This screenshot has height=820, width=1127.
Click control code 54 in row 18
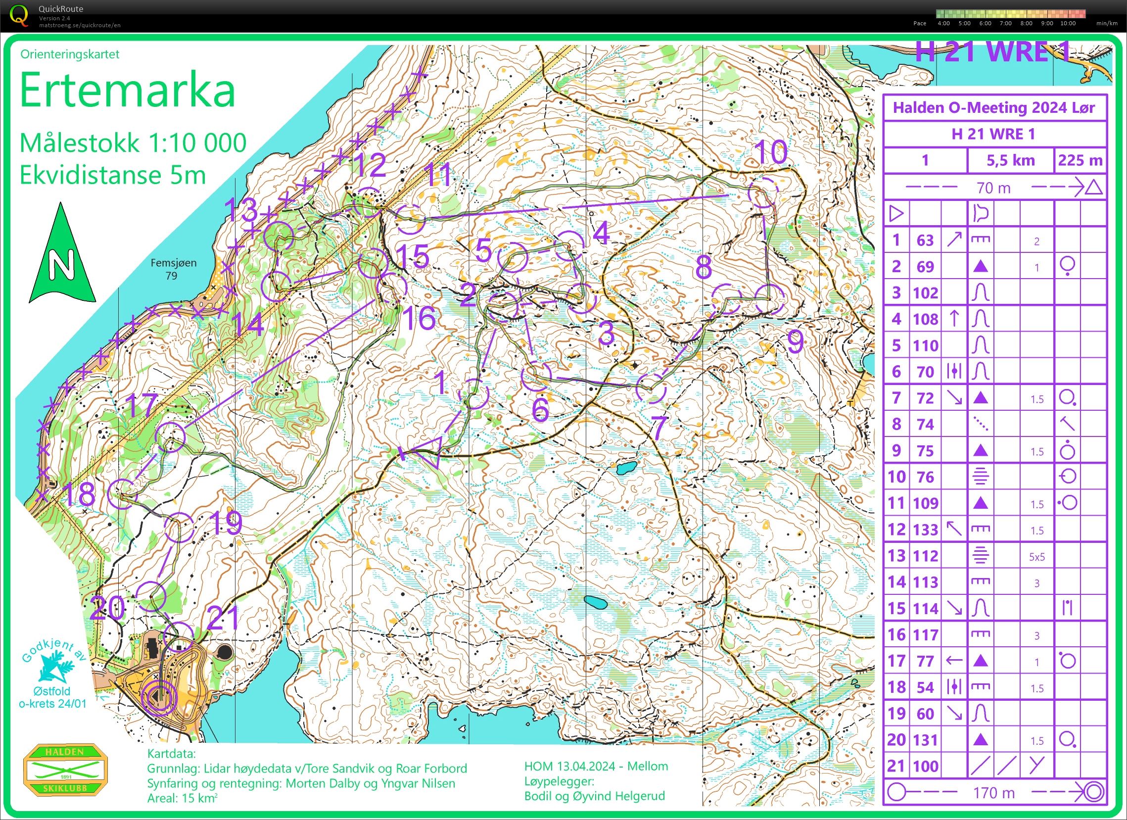925,687
